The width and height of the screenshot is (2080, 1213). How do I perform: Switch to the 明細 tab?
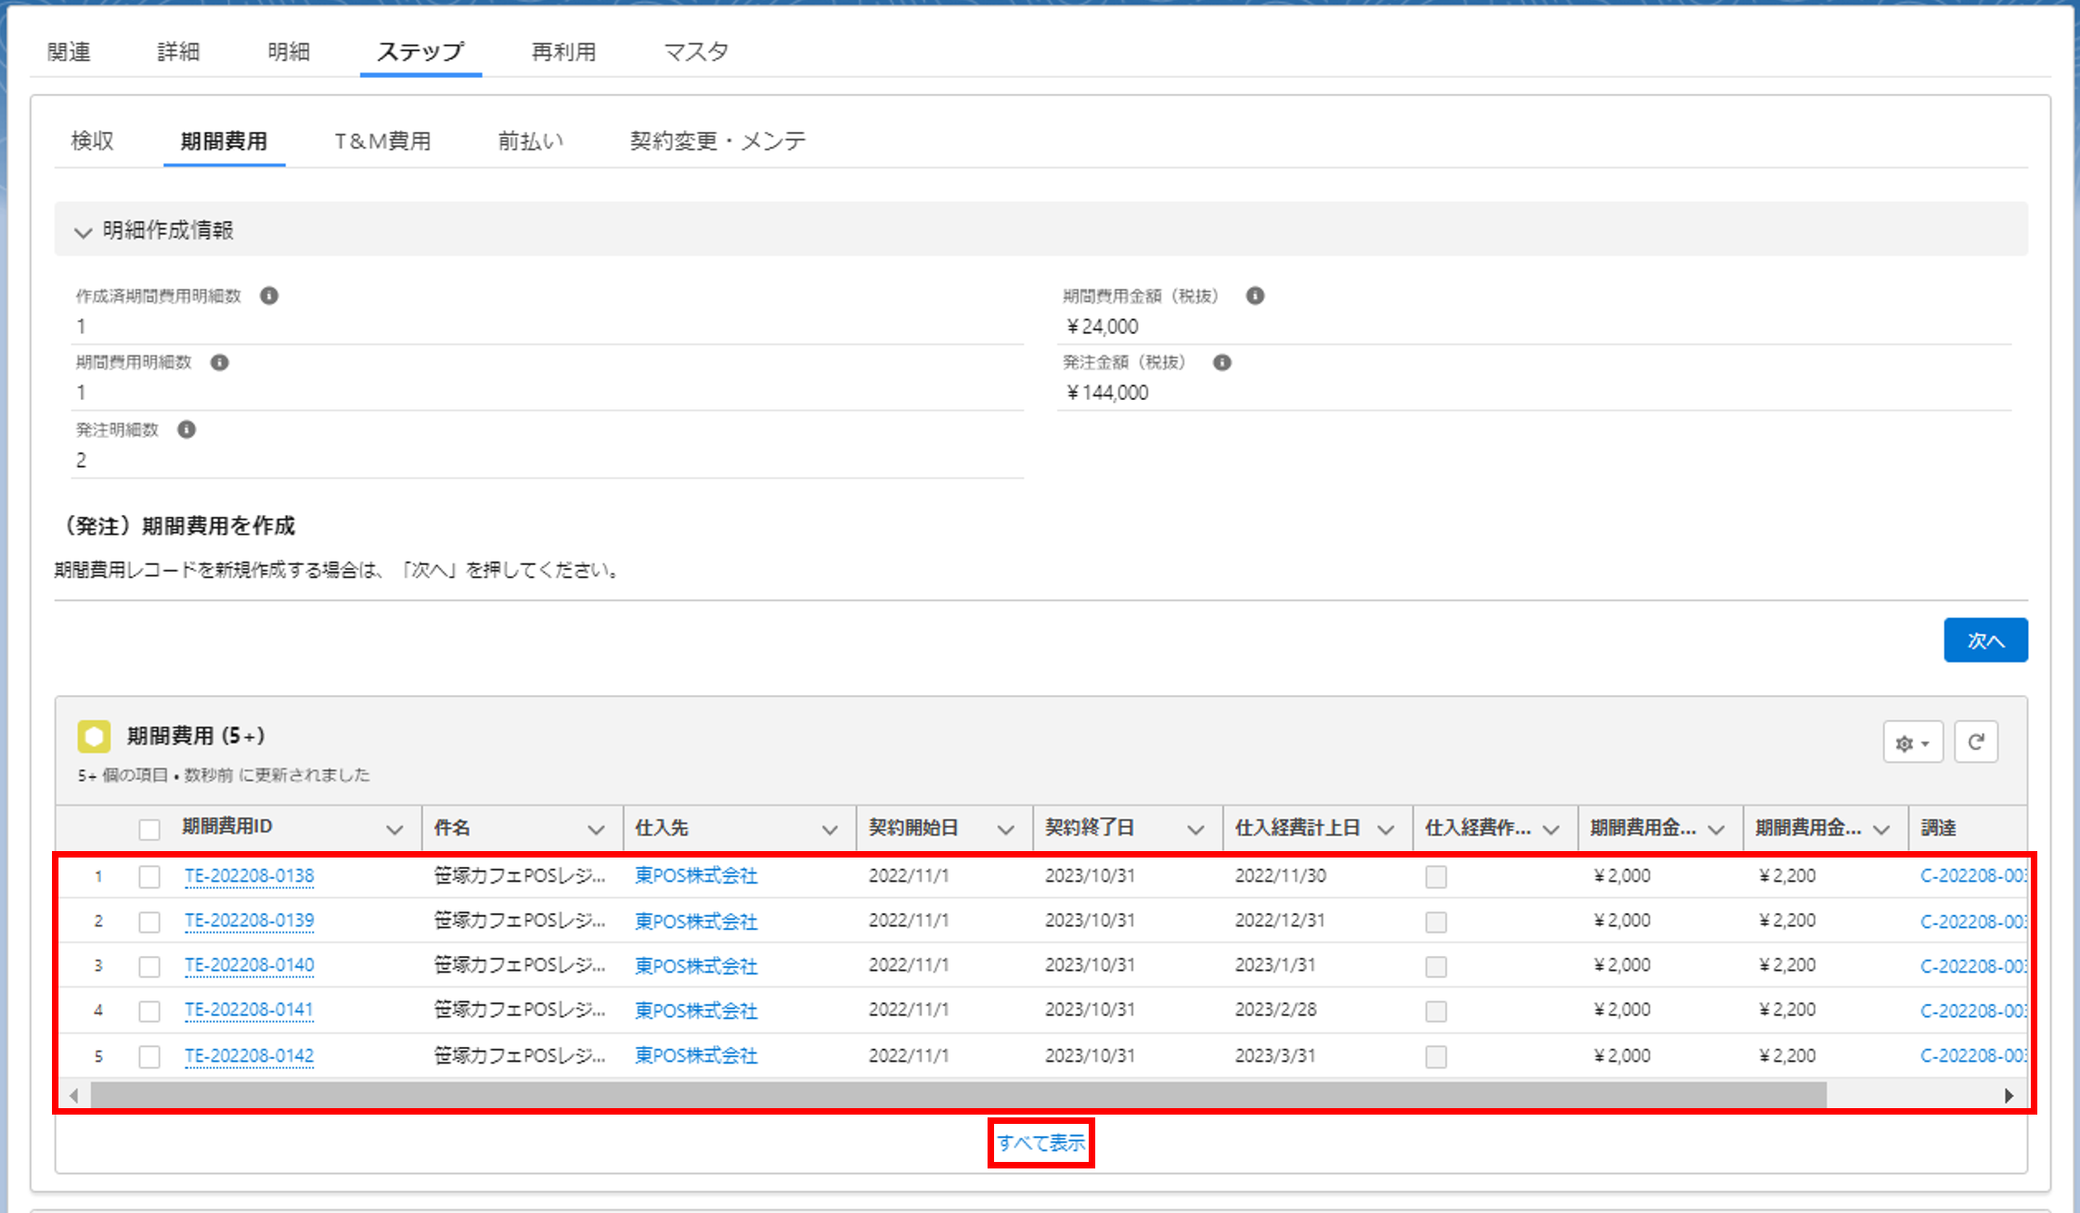289,52
